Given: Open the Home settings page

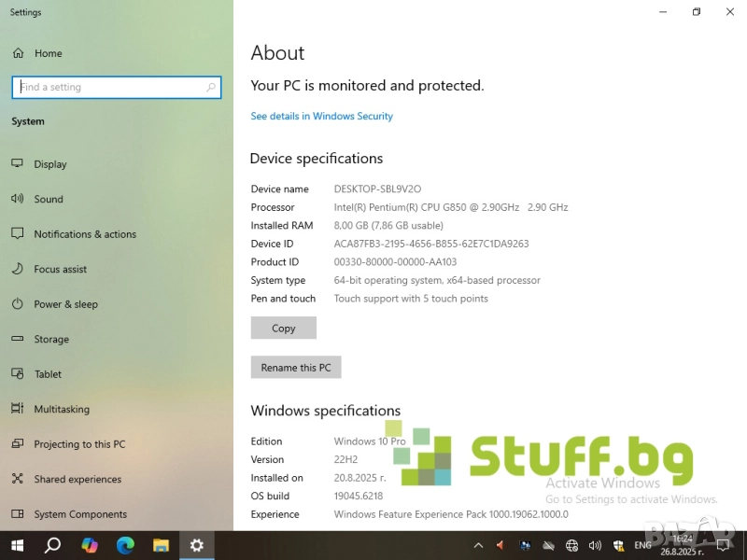Looking at the screenshot, I should (48, 53).
